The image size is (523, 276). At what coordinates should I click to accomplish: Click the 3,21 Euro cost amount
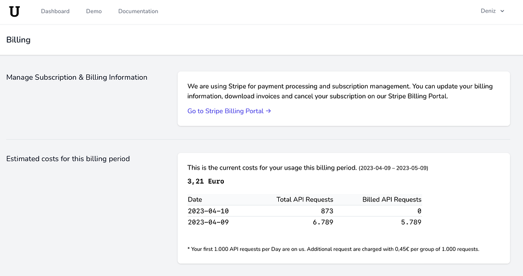click(206, 182)
